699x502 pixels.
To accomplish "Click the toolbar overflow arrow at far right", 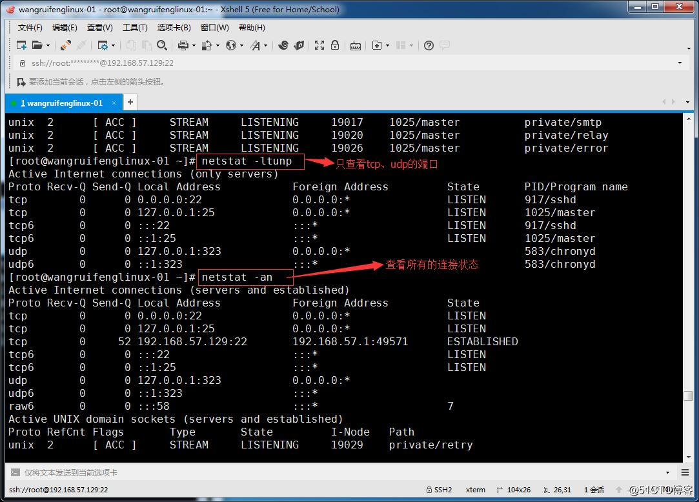I will (689, 48).
